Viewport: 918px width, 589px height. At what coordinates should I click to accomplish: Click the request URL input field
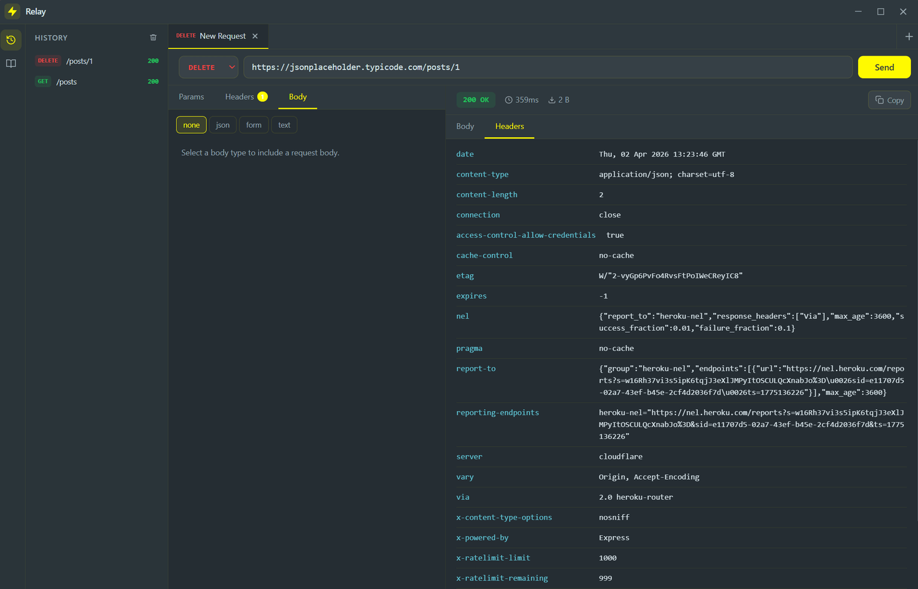coord(547,68)
